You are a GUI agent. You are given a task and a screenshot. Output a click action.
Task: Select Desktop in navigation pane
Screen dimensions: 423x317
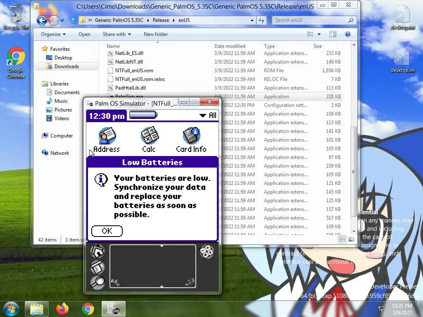click(x=59, y=58)
